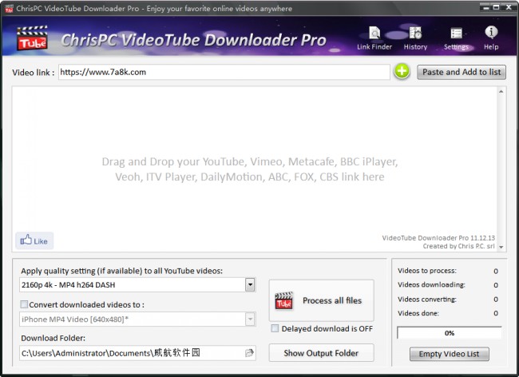Click Show Output Folder button

pos(321,352)
